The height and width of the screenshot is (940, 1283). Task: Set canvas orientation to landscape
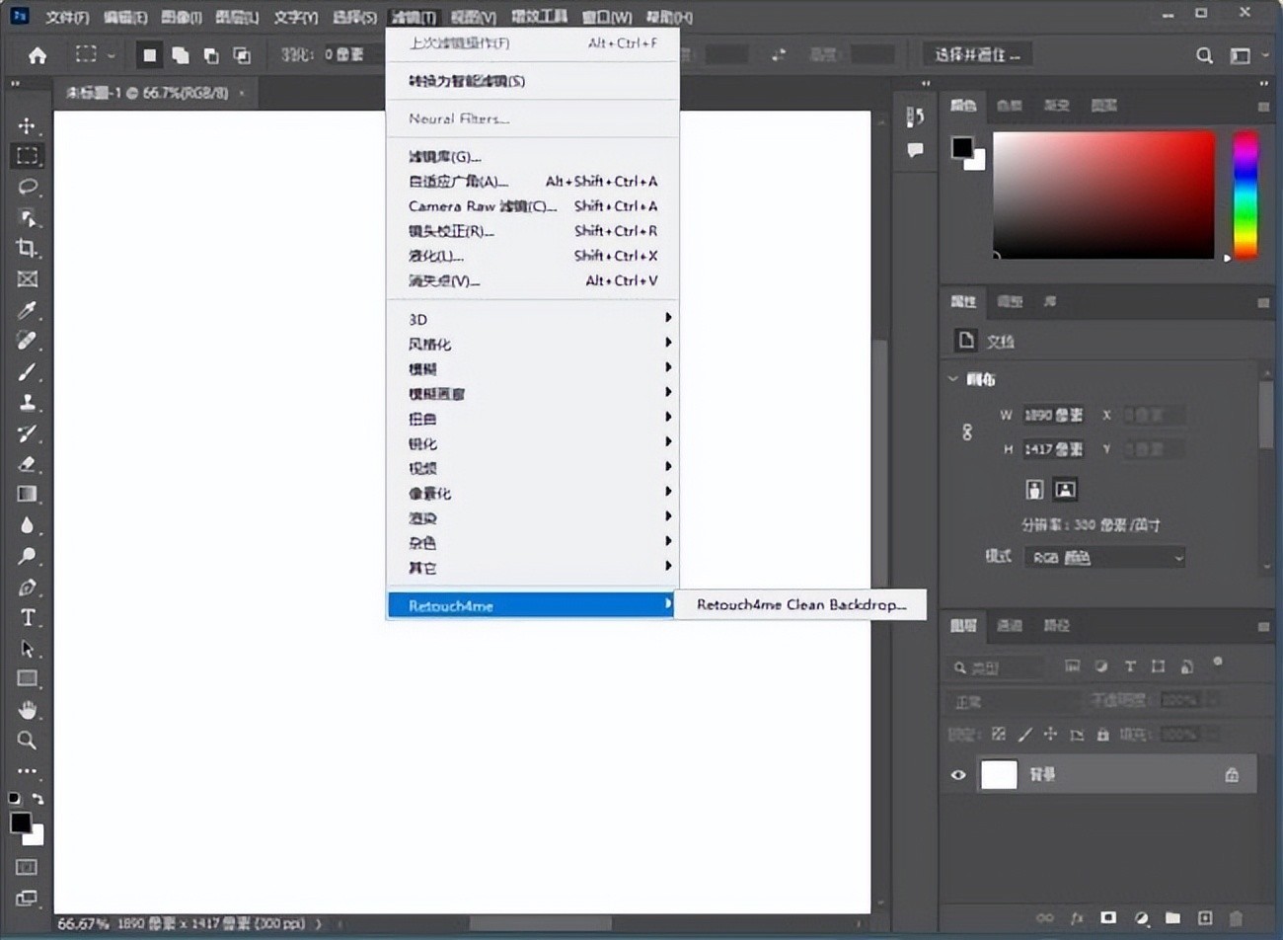tap(1065, 489)
